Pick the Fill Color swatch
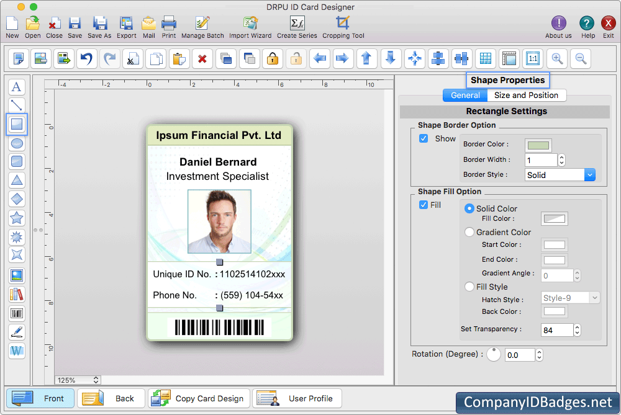The width and height of the screenshot is (621, 415). click(555, 218)
